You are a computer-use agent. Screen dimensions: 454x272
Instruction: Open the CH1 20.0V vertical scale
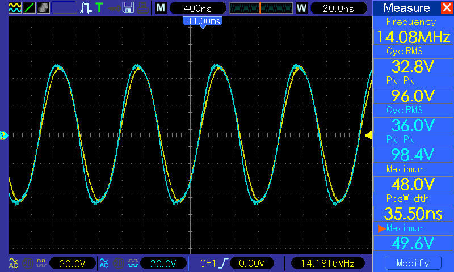(x=72, y=263)
